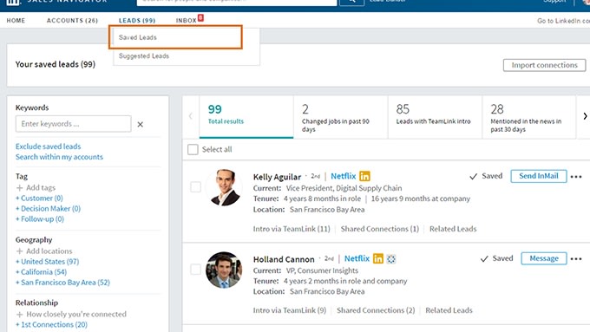The height and width of the screenshot is (332, 590).
Task: Add the Customer (0) tag filter
Action: pyautogui.click(x=39, y=199)
